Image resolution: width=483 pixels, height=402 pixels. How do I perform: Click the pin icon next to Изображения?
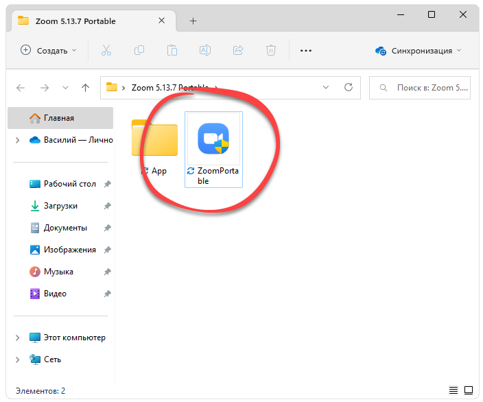coord(107,250)
